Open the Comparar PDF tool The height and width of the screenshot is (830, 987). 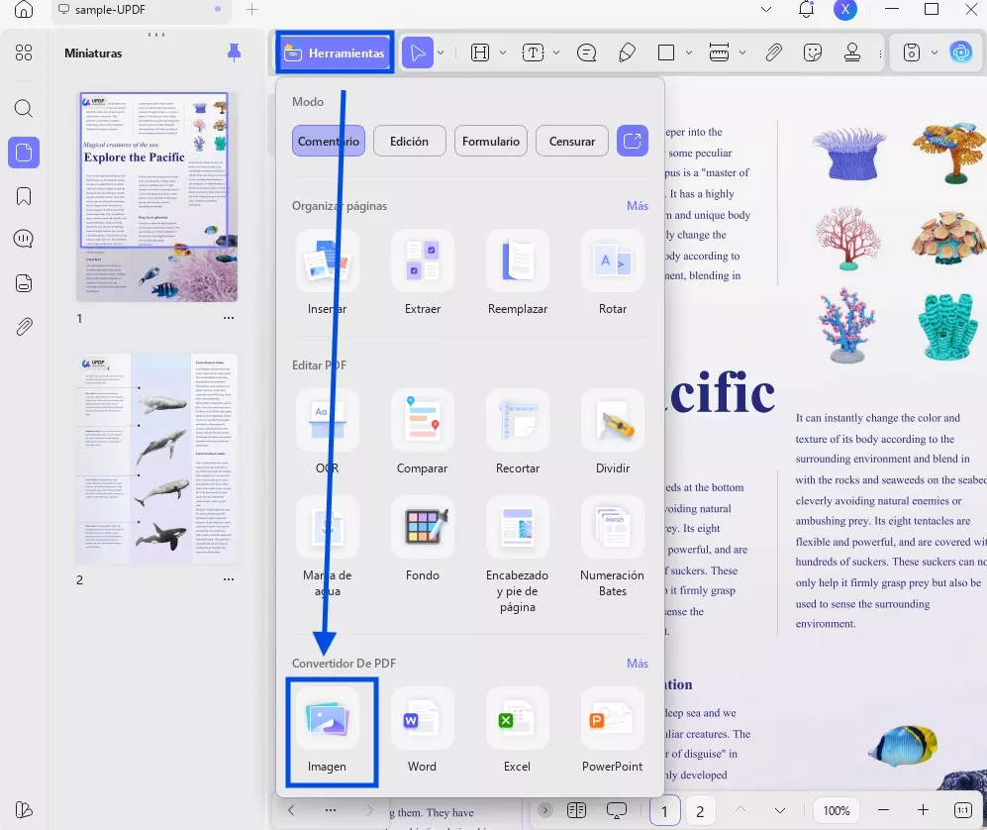click(x=423, y=432)
